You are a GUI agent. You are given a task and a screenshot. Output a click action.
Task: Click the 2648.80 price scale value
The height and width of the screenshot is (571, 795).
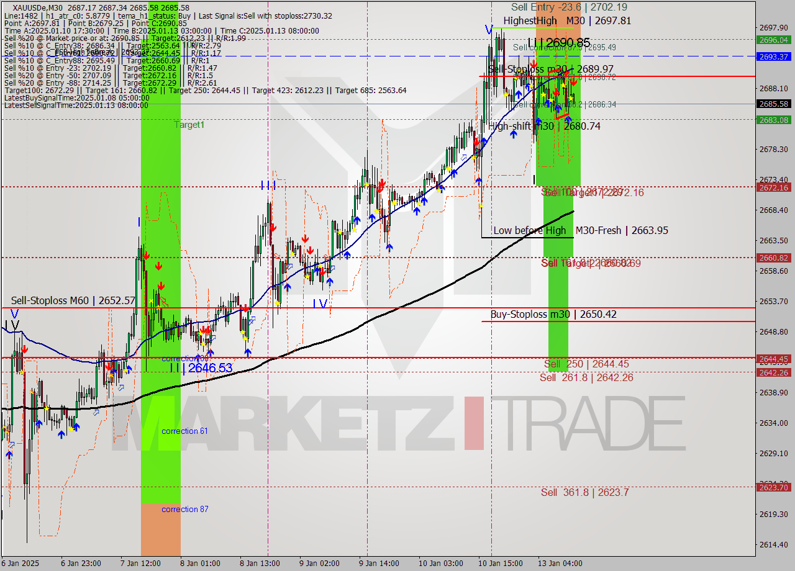pos(773,331)
